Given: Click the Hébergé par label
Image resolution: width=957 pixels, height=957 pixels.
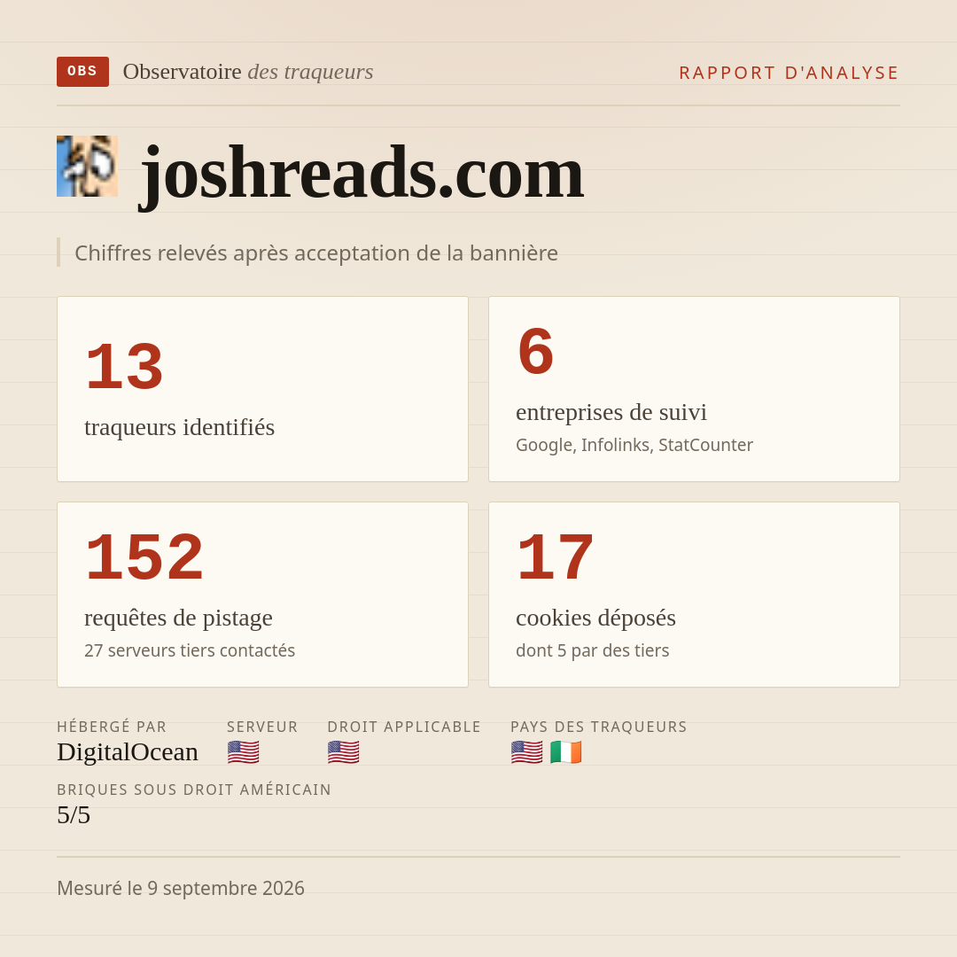Looking at the screenshot, I should coord(112,727).
